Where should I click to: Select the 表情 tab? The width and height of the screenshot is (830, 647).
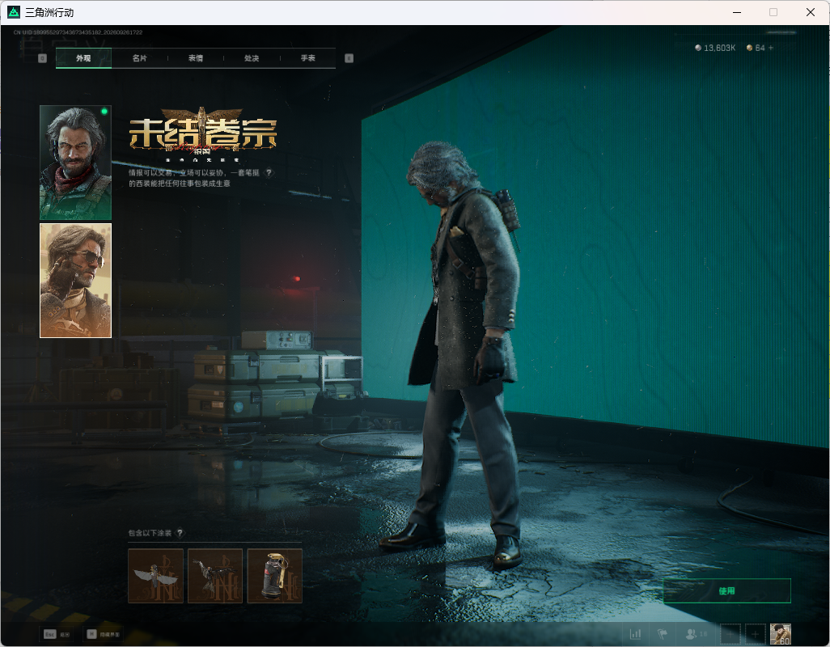pyautogui.click(x=196, y=58)
